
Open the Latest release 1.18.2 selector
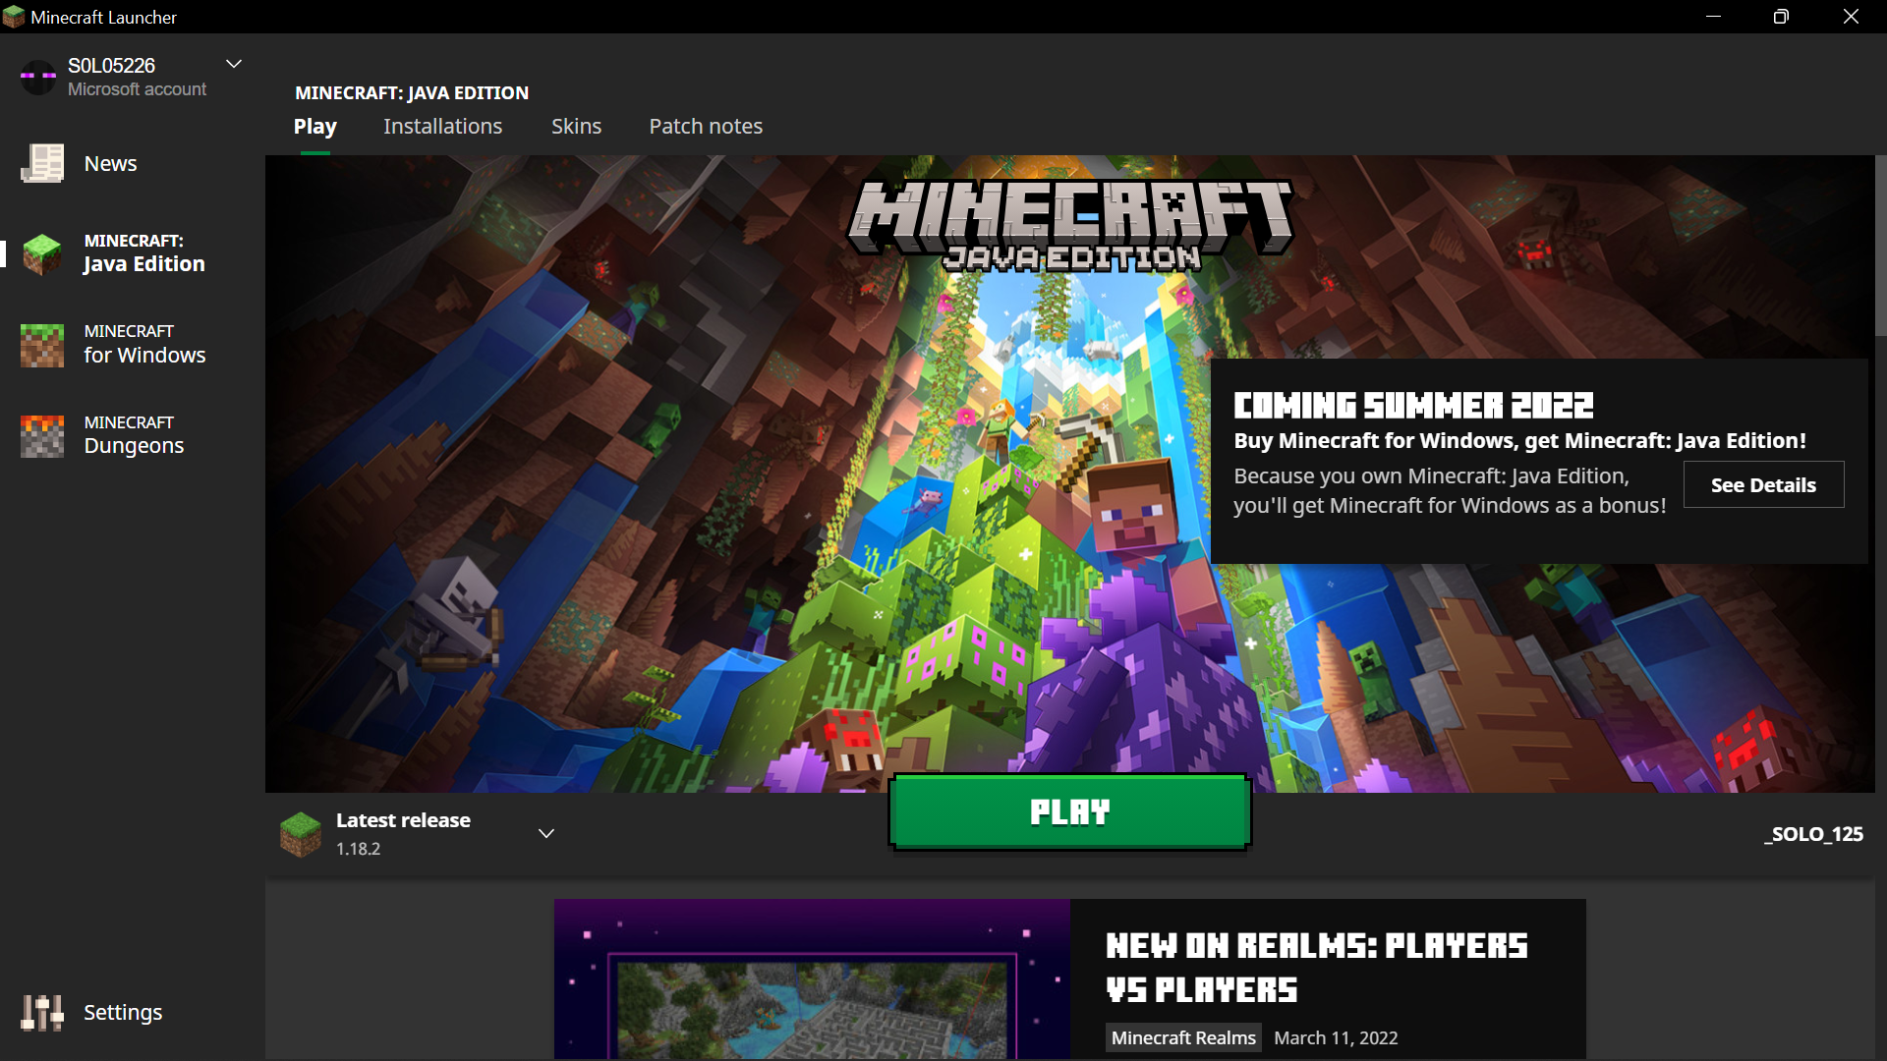403,834
